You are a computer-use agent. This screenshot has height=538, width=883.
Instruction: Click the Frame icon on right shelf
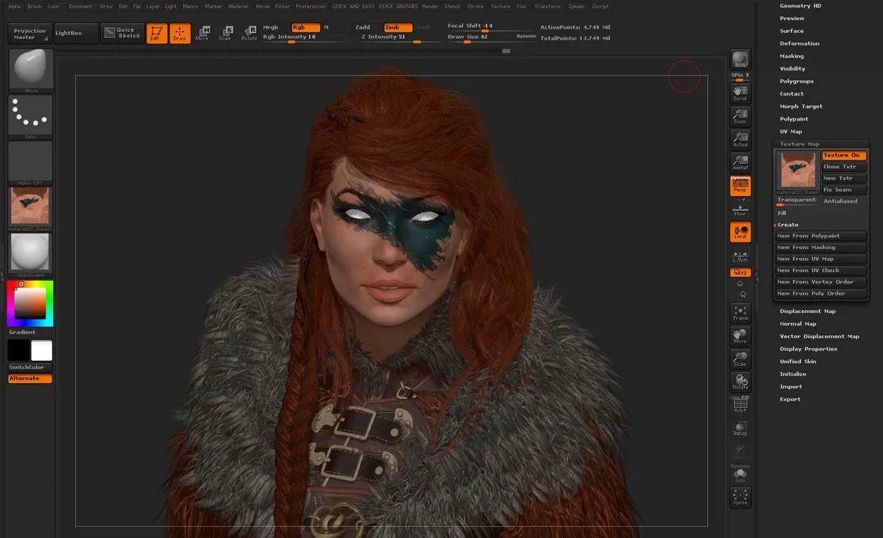coord(740,312)
